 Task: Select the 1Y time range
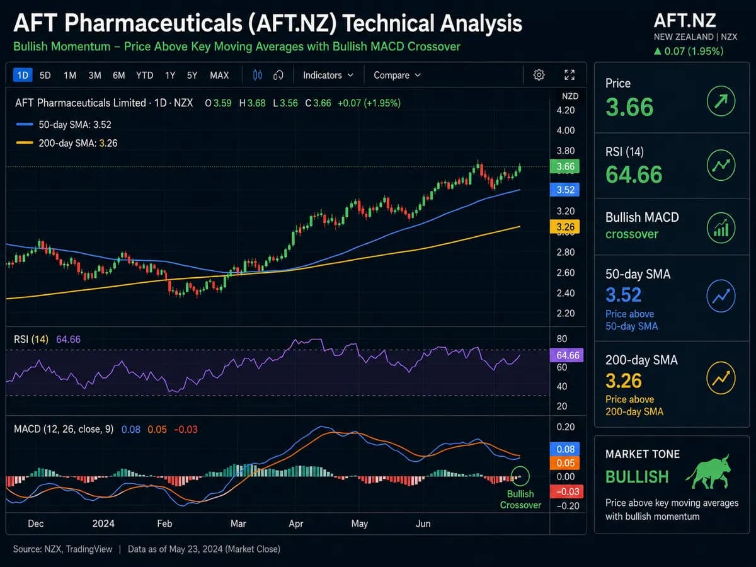click(x=170, y=75)
